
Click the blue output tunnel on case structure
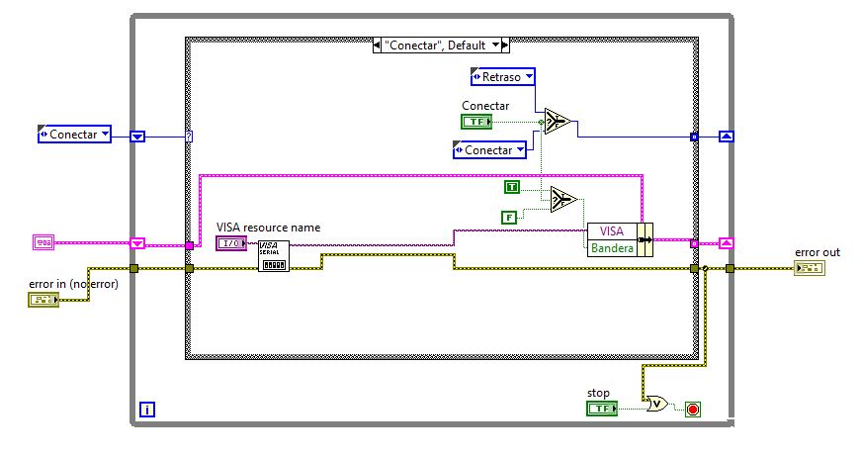click(694, 137)
